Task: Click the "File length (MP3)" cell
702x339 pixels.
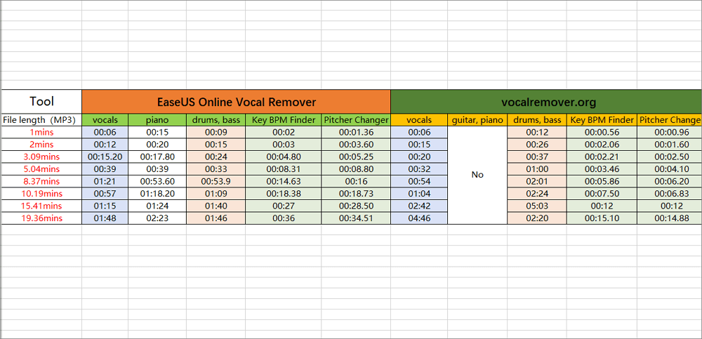Action: (41, 120)
